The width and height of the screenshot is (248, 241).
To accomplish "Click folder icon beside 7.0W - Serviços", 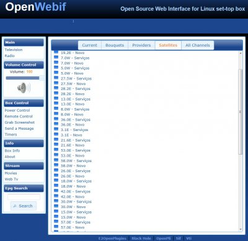I will click(56, 57).
